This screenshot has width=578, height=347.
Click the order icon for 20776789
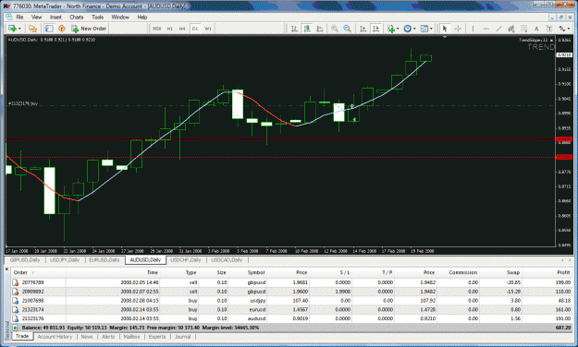tap(15, 282)
